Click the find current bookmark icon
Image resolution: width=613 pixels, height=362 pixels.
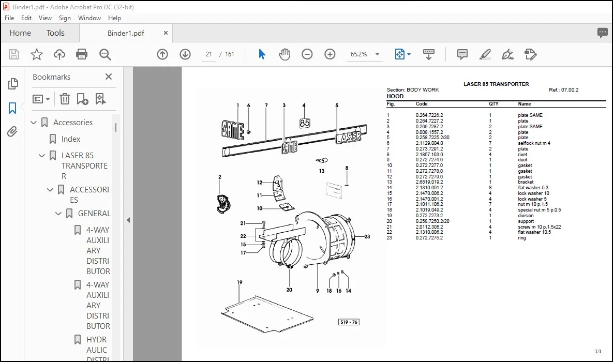100,99
